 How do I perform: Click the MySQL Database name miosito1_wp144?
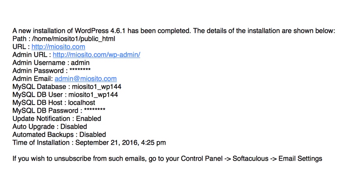click(96, 87)
